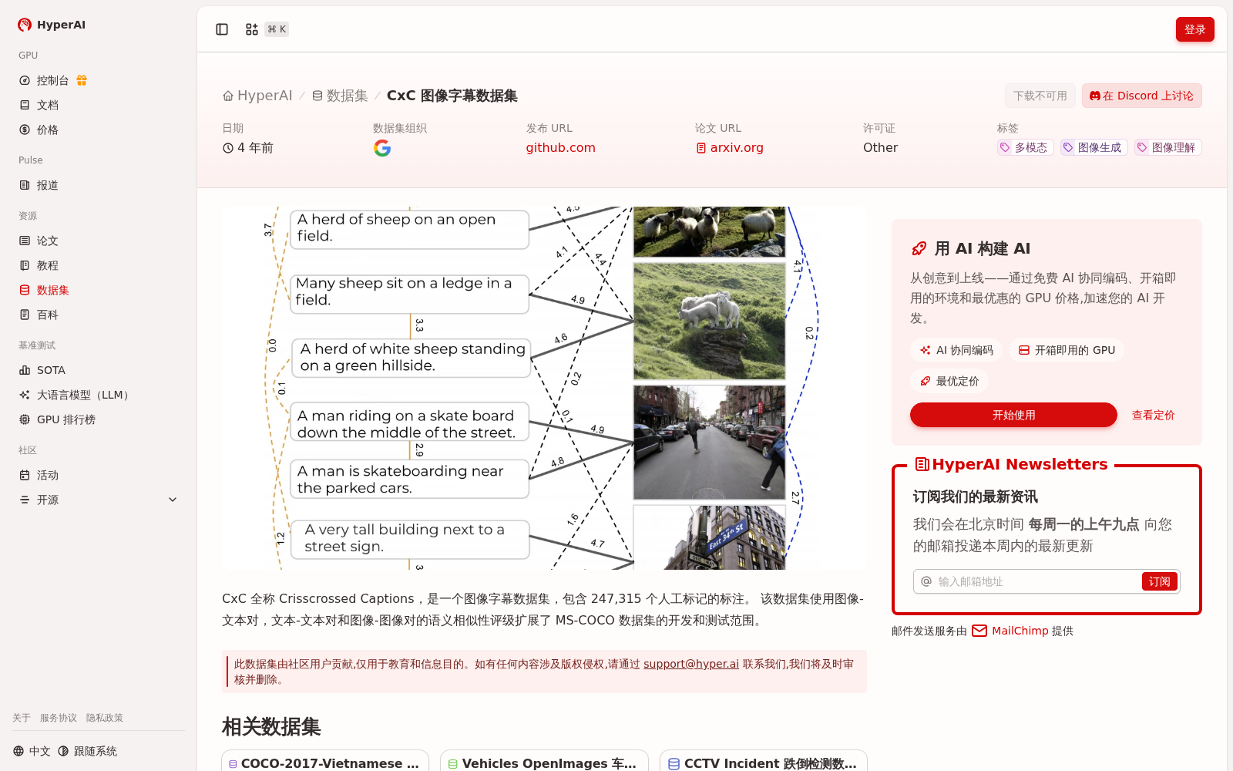Select the 多模态 tag
This screenshot has height=771, width=1233.
click(1025, 147)
